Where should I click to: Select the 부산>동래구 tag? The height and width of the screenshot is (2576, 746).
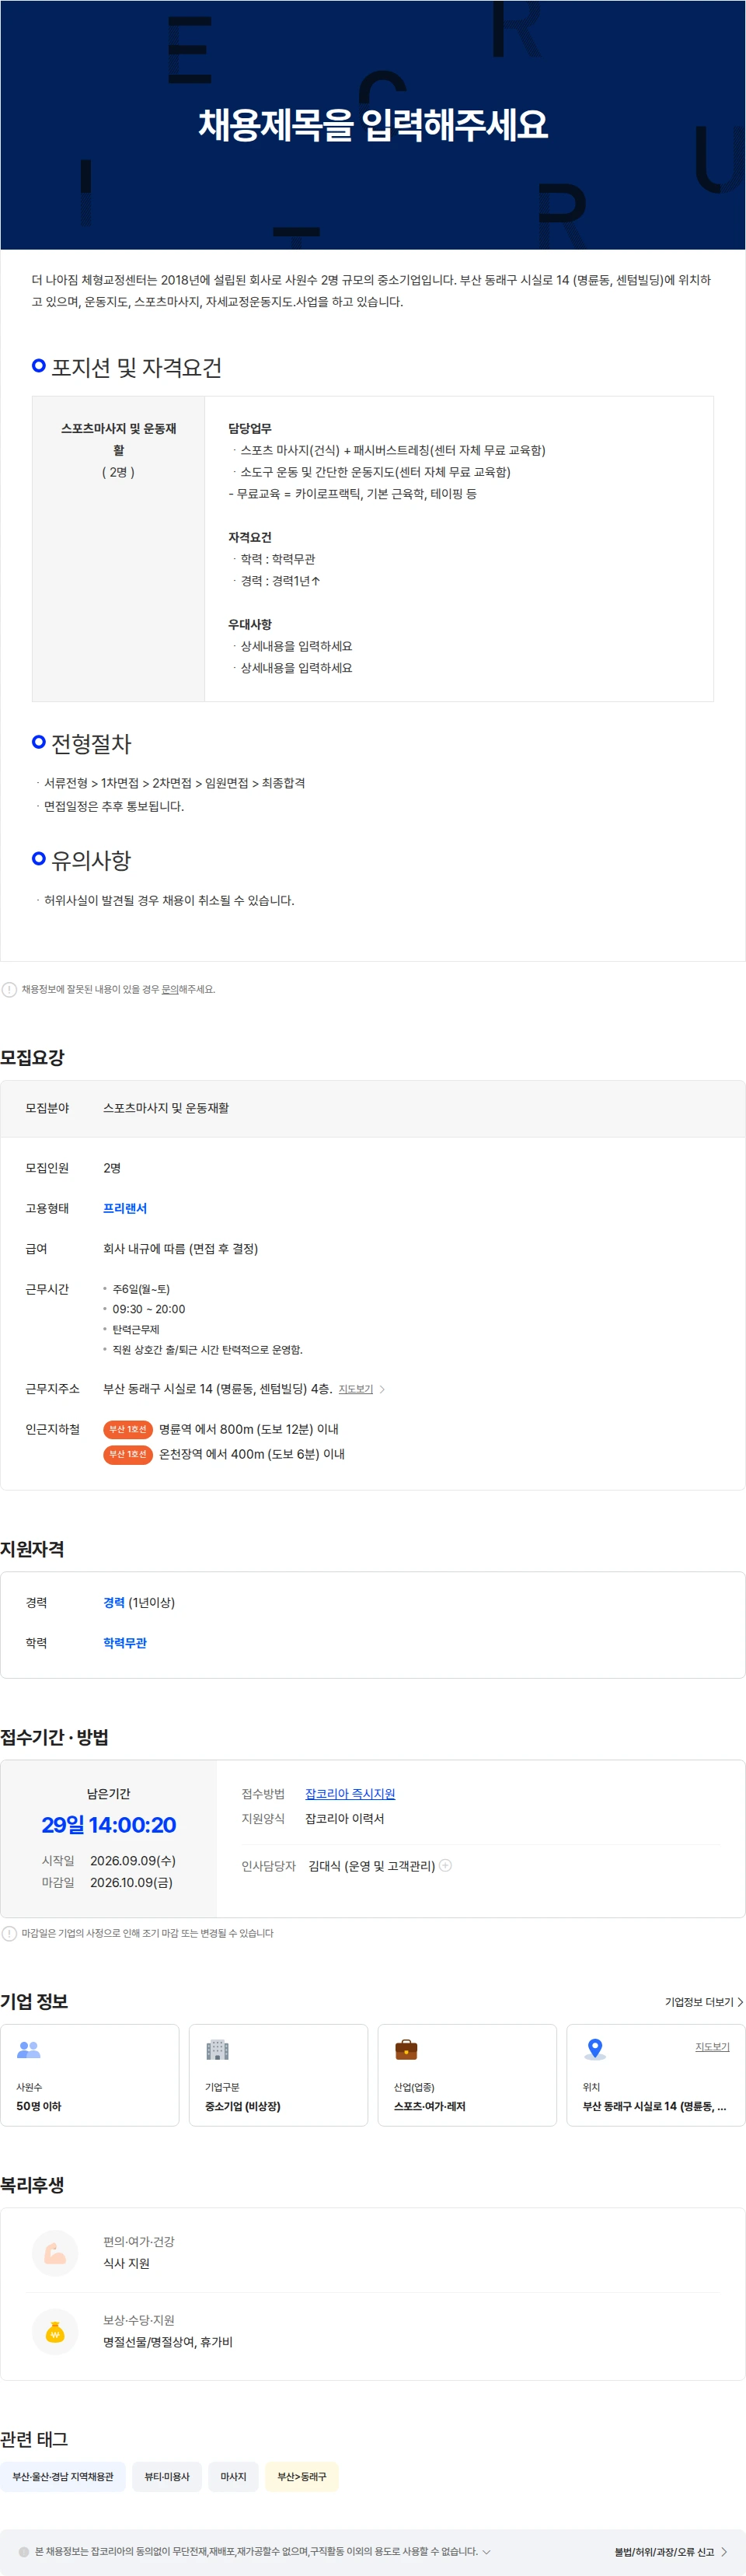point(301,2476)
